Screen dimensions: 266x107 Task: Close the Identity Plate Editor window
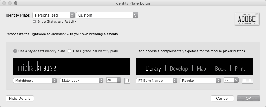[4, 3]
